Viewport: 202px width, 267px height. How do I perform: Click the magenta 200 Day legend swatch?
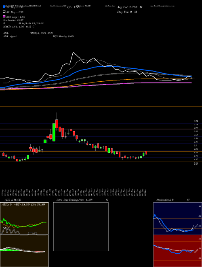4,17
